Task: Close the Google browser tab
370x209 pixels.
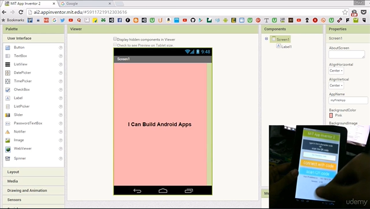Action: 110,3
